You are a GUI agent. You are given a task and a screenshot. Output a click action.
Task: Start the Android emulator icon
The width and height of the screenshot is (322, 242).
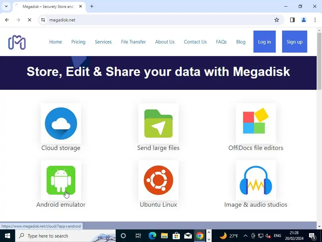61,180
